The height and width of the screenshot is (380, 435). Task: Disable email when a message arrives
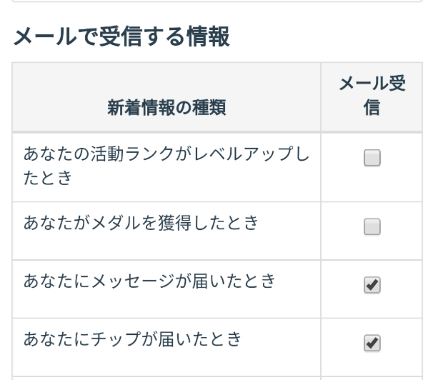[372, 286]
